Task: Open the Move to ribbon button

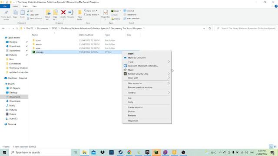Action: pyautogui.click(x=48, y=15)
